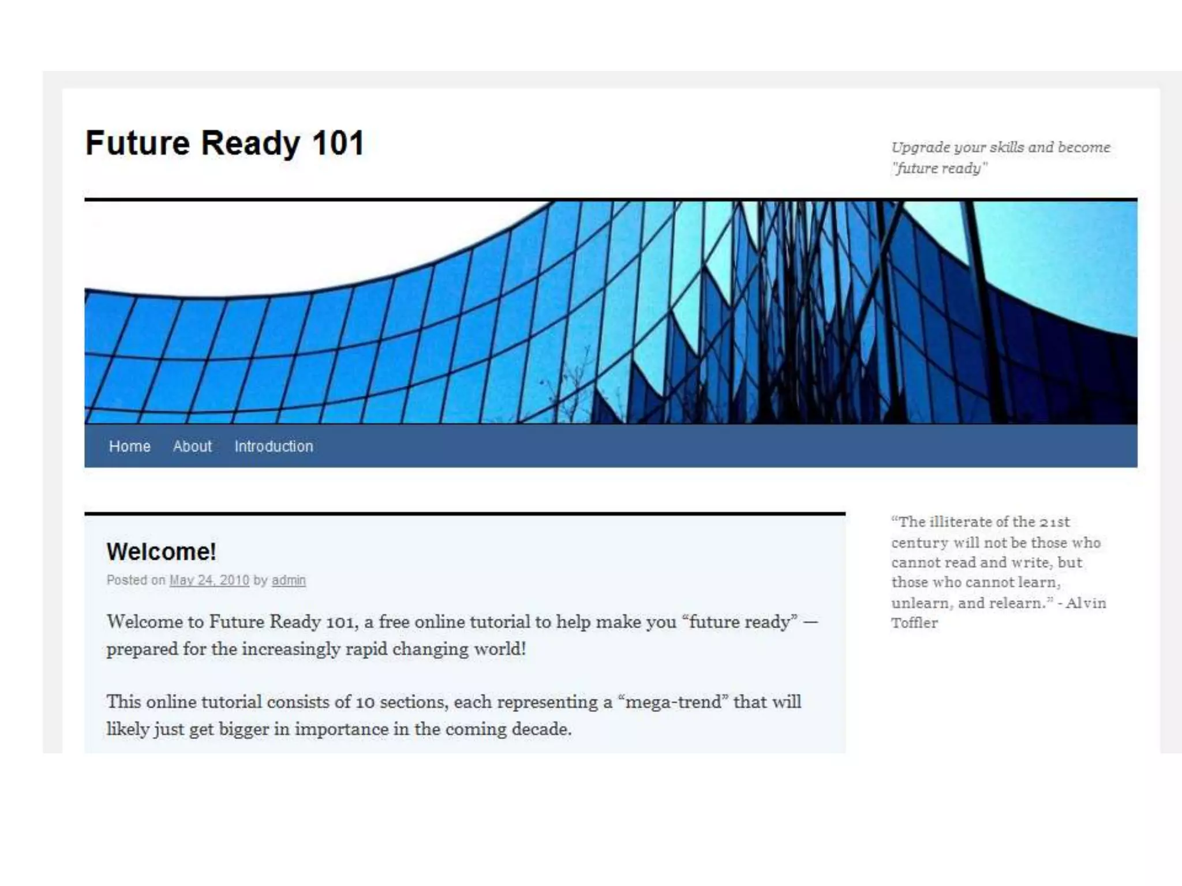Open the Welcome! post title
Screen dimensions: 1182x886
coord(161,551)
